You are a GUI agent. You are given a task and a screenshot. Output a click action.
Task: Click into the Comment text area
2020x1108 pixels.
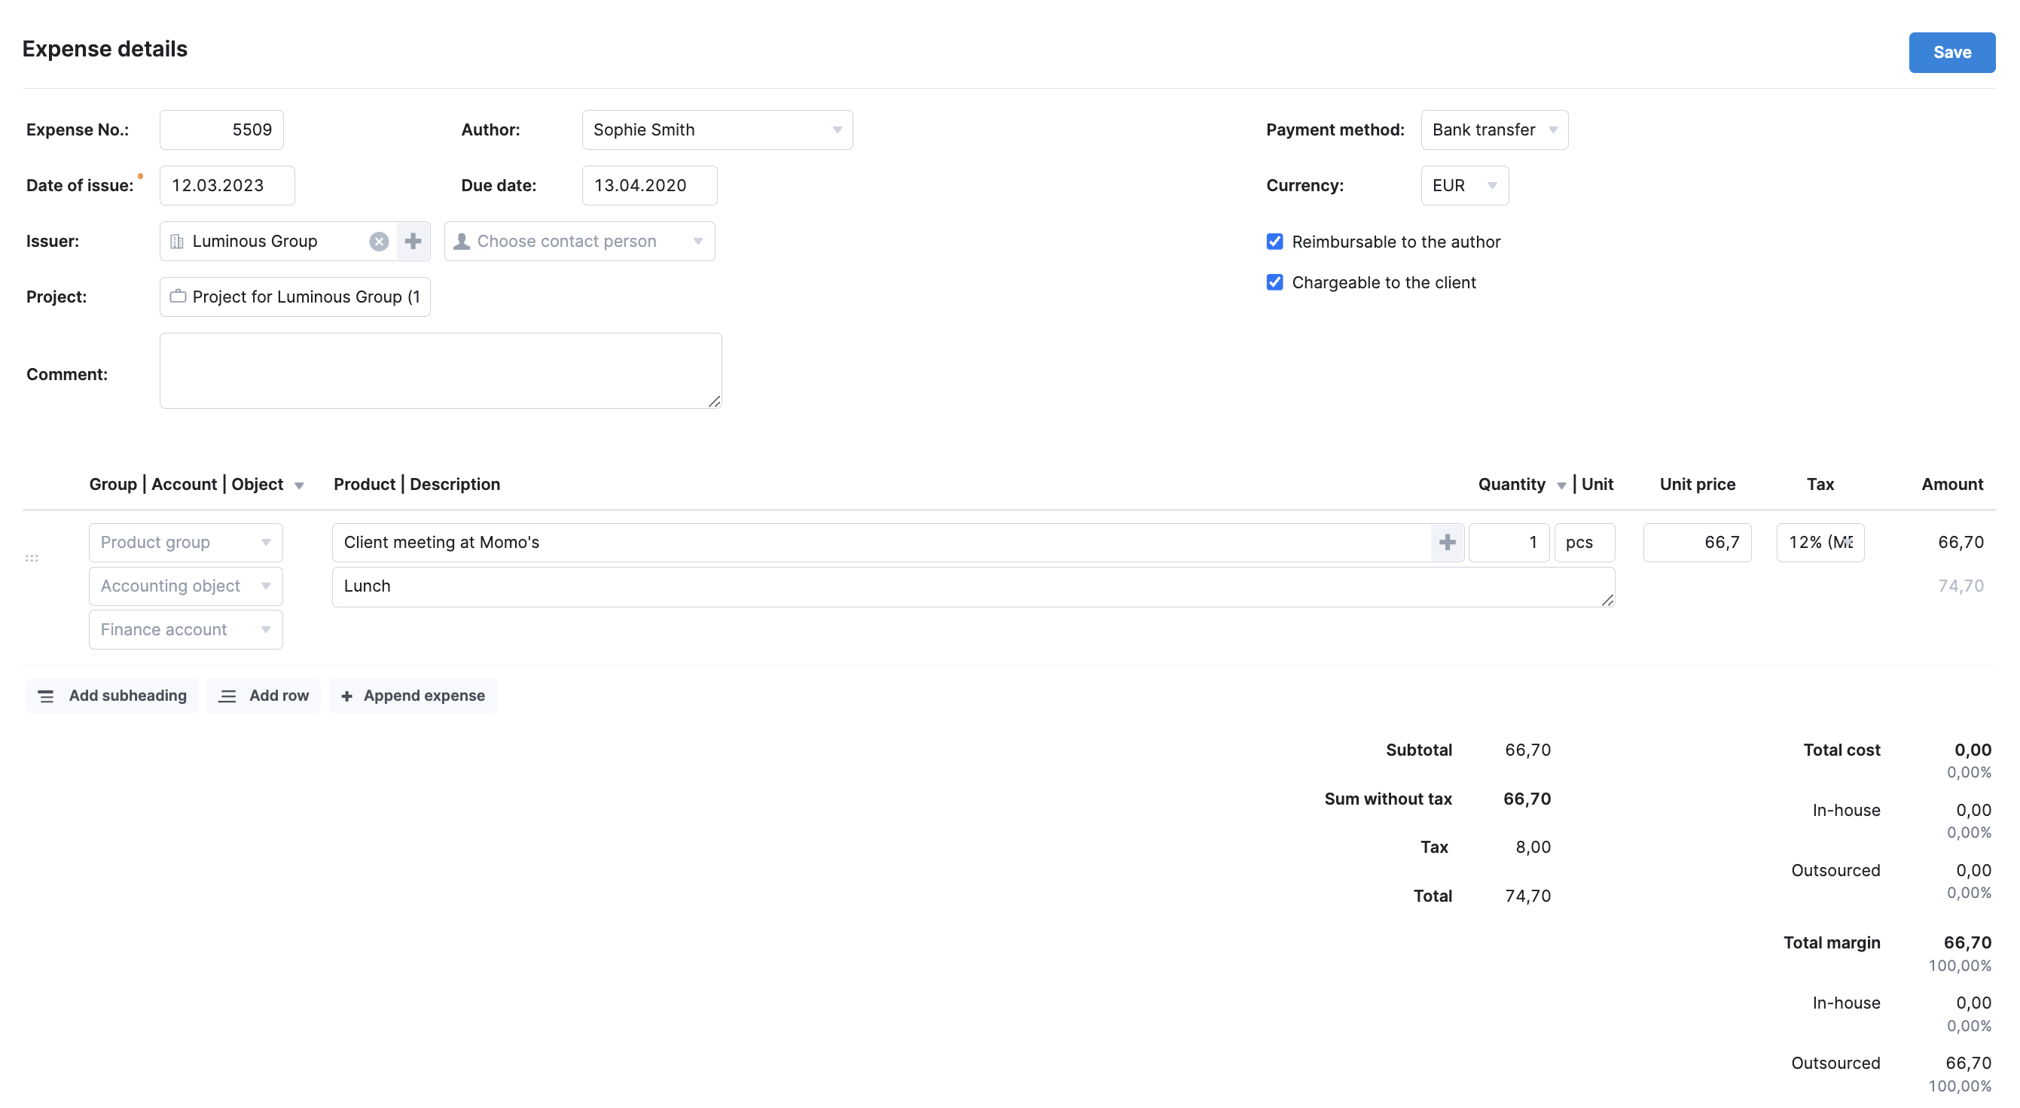441,370
